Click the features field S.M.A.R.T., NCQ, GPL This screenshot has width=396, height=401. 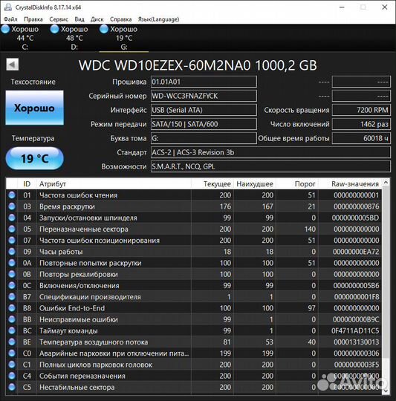pyautogui.click(x=270, y=166)
